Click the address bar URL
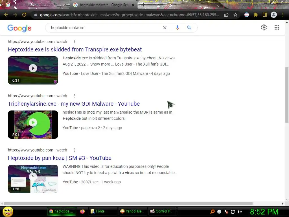 click(x=129, y=15)
